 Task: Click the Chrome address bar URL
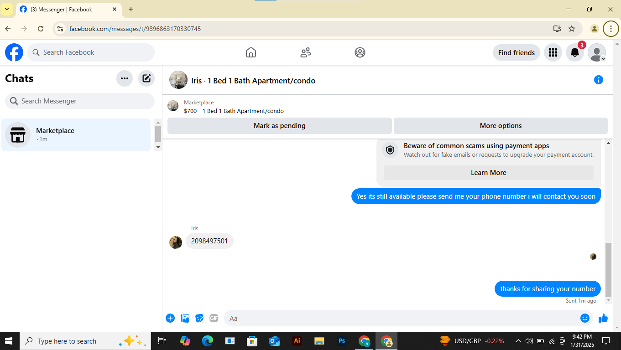(135, 29)
